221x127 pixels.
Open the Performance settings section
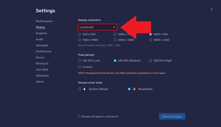[x=44, y=21]
